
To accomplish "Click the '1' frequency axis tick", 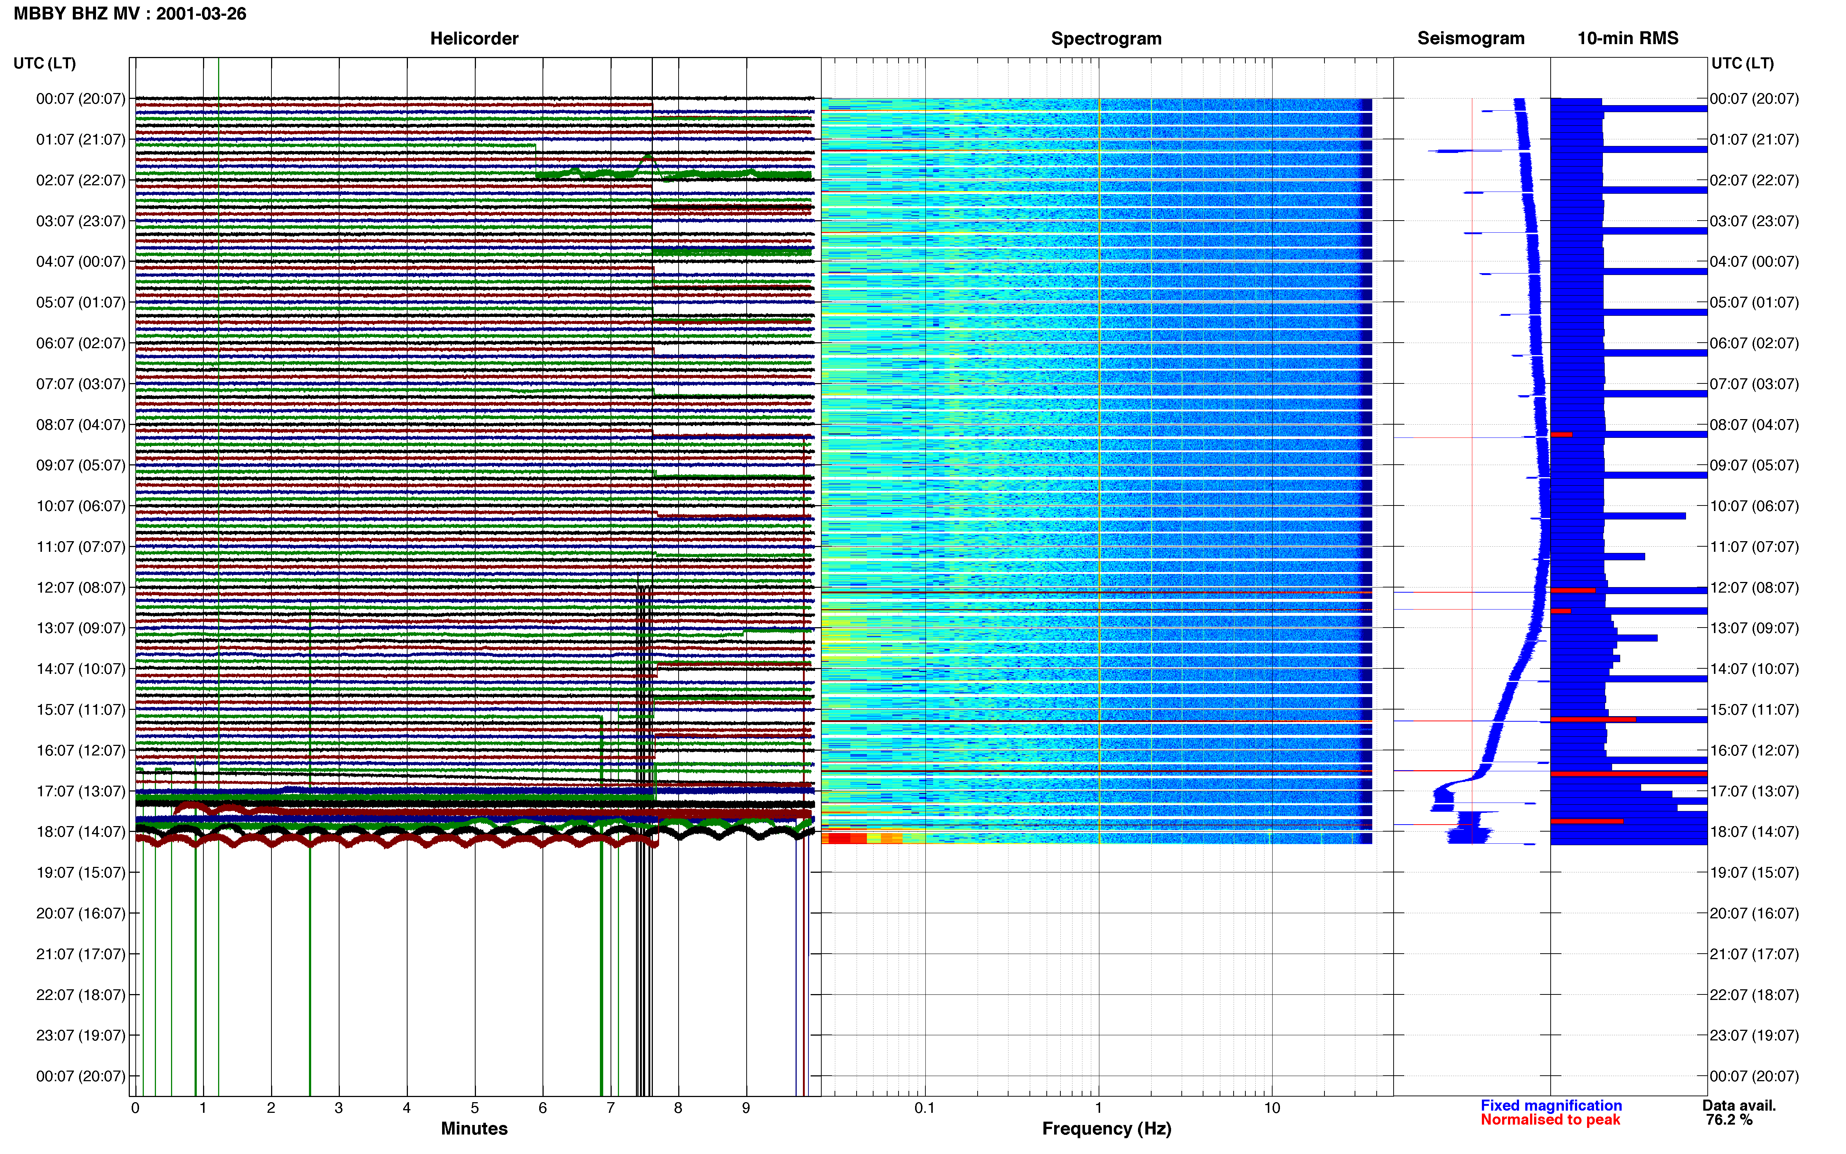I will (1099, 1107).
